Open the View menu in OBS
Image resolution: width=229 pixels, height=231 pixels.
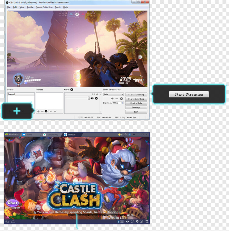(22, 7)
